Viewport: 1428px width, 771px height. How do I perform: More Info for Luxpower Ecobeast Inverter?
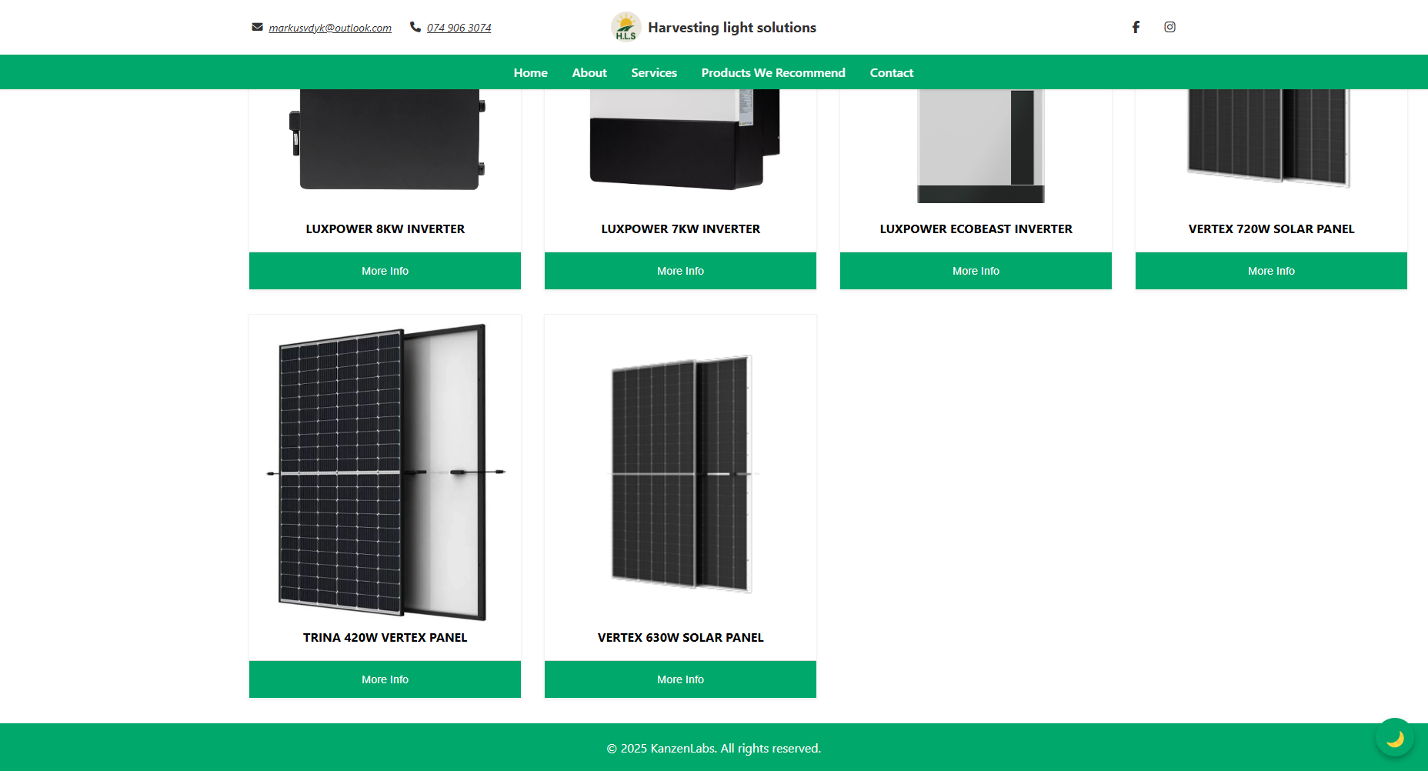coord(976,271)
